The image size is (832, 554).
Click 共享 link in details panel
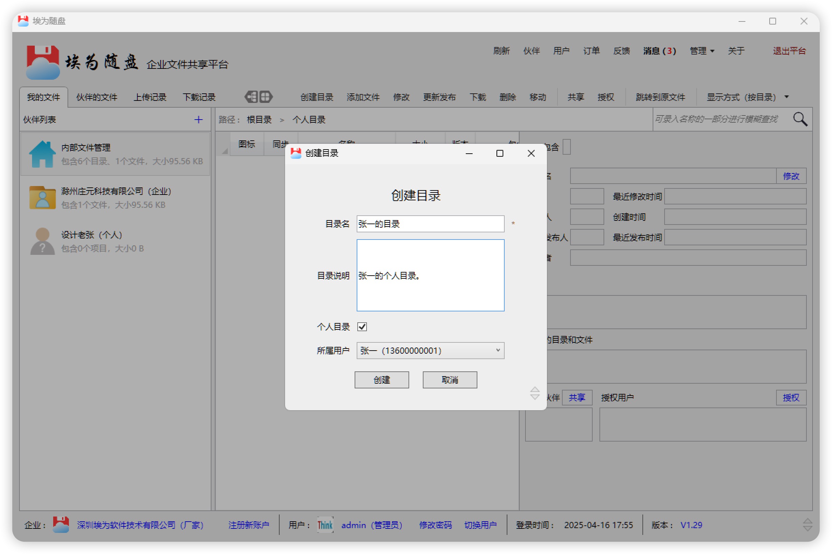[577, 398]
